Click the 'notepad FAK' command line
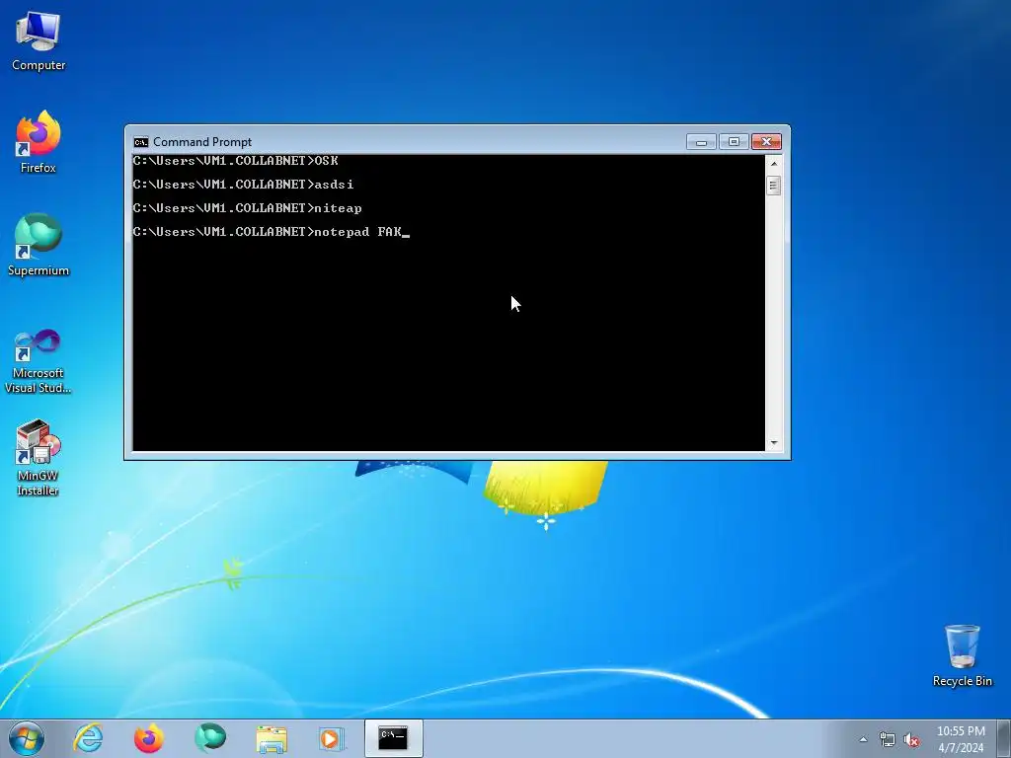This screenshot has width=1011, height=758. (272, 231)
